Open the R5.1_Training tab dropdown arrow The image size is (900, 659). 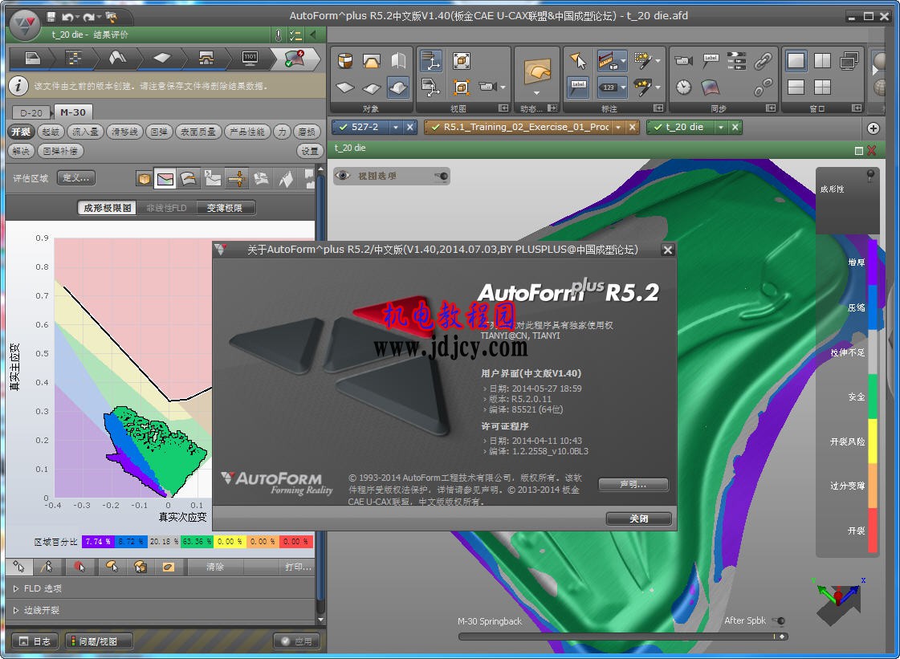point(618,128)
